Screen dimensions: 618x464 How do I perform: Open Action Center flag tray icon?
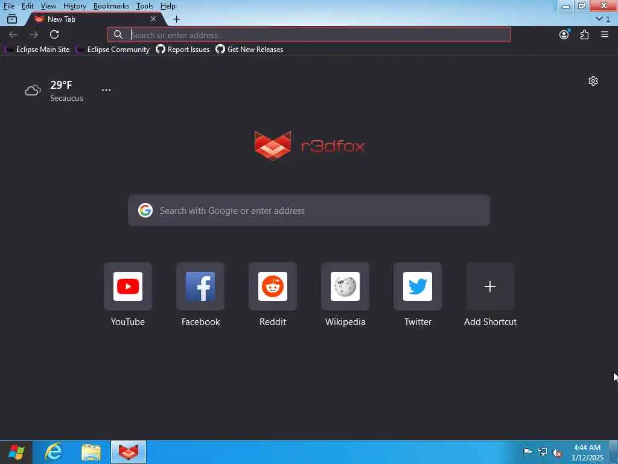click(527, 452)
